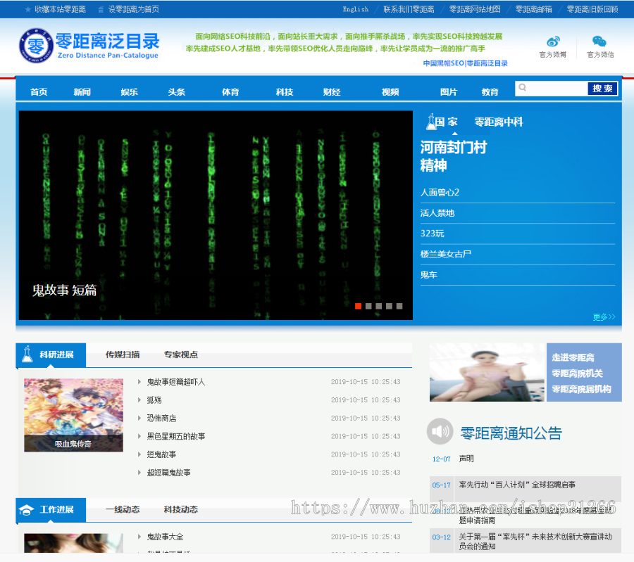
Task: Click the graduation cap 工作进展 icon
Action: point(26,510)
